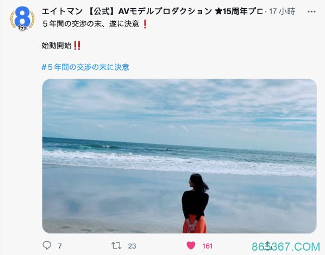Click the retweet count 23
The height and width of the screenshot is (255, 325).
(x=132, y=246)
